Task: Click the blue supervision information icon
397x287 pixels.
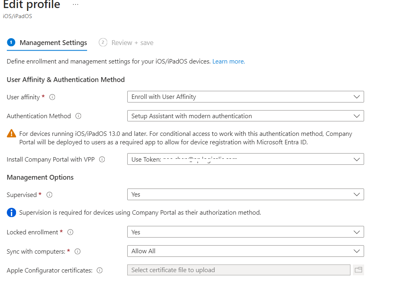Action: point(12,213)
